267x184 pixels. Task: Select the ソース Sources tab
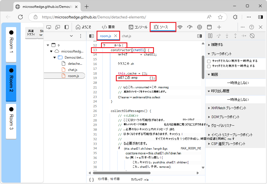pyautogui.click(x=163, y=27)
